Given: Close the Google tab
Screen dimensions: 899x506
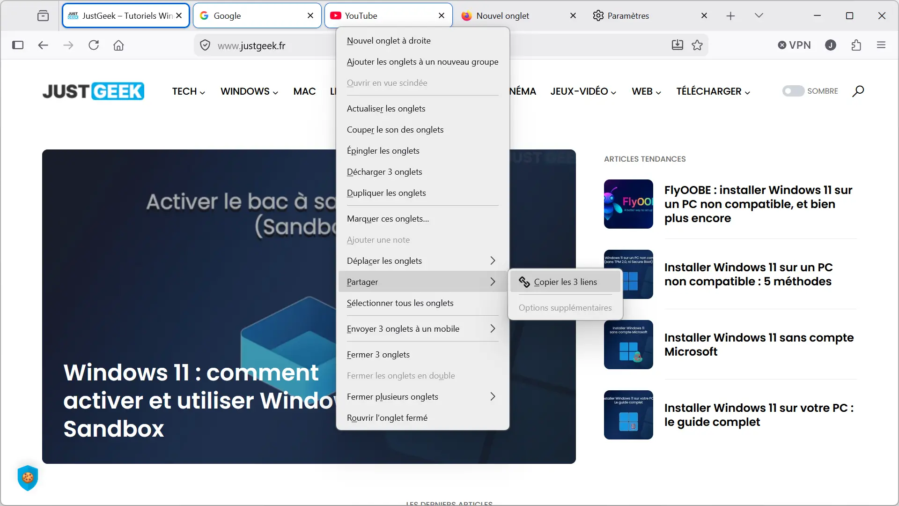Looking at the screenshot, I should click(x=310, y=15).
